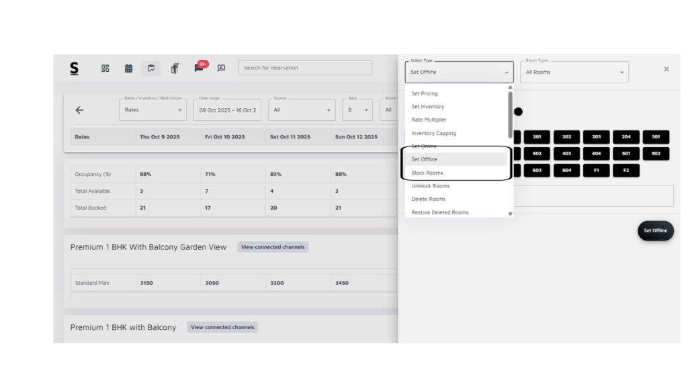Screen dimensions: 688x387
Task: Select Block Rooms from action list
Action: point(427,173)
